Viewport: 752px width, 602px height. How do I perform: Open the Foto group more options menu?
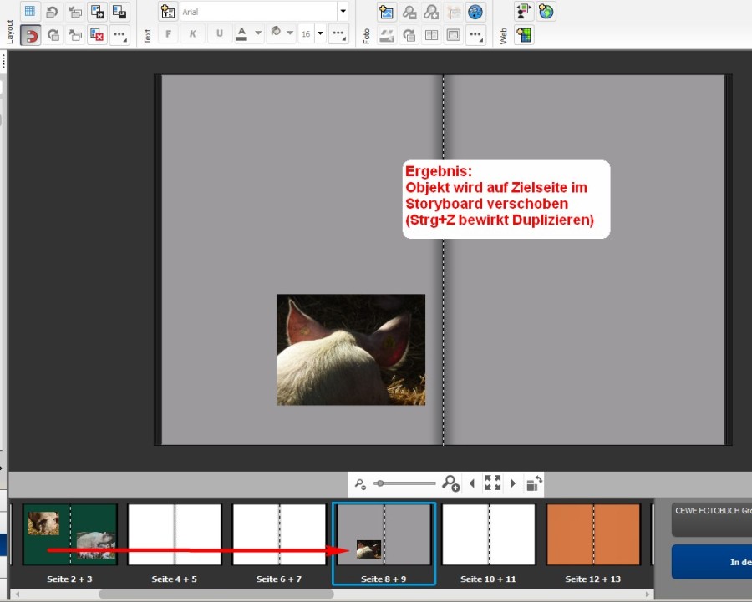(475, 35)
